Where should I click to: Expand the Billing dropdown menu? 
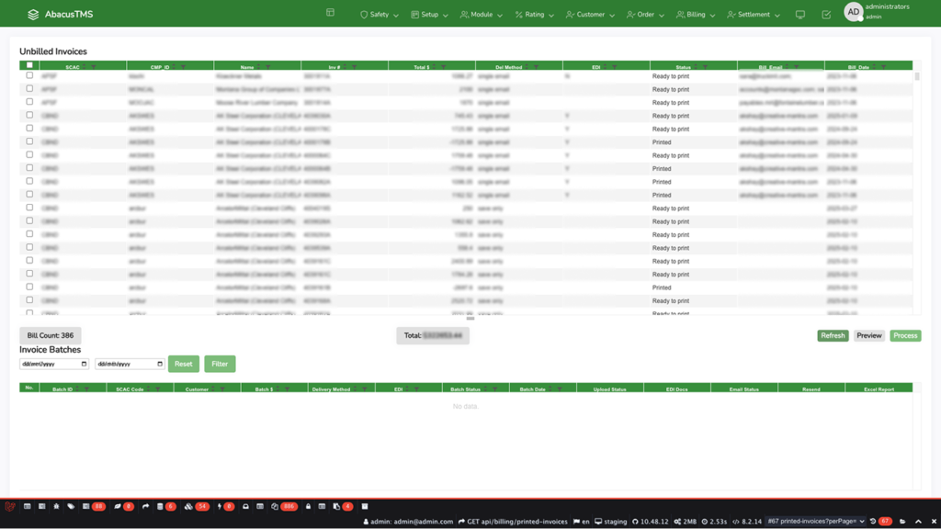pyautogui.click(x=696, y=15)
